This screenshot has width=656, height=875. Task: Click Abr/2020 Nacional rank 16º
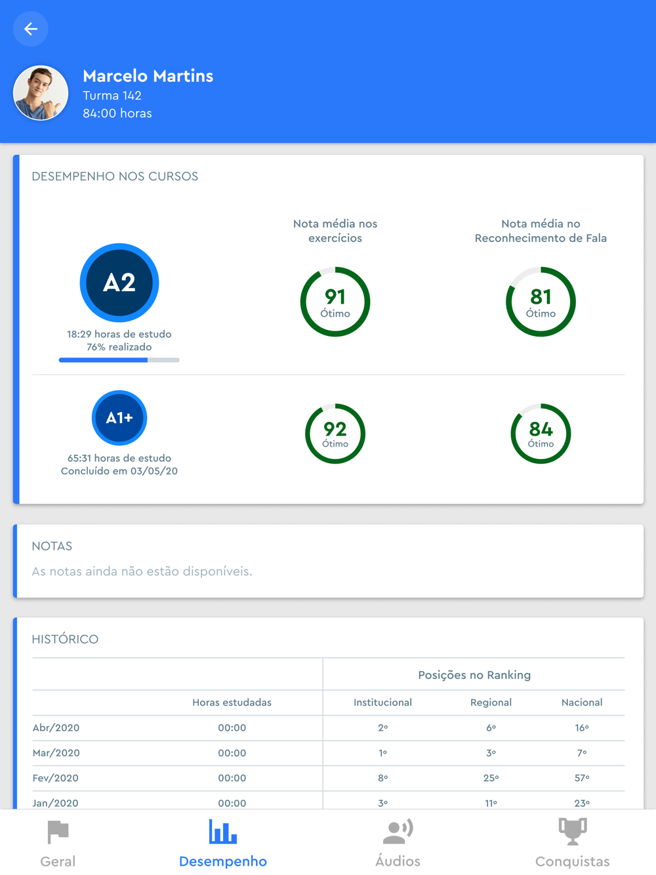582,727
